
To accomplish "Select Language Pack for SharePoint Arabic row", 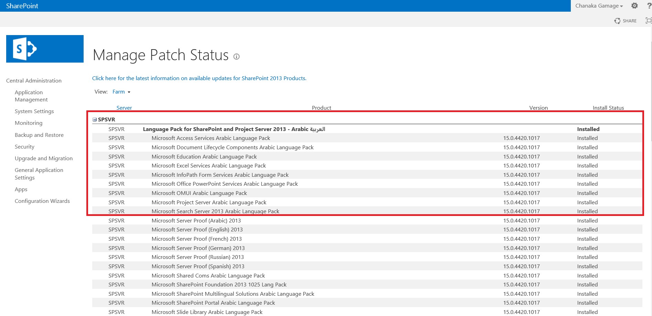I will point(367,129).
